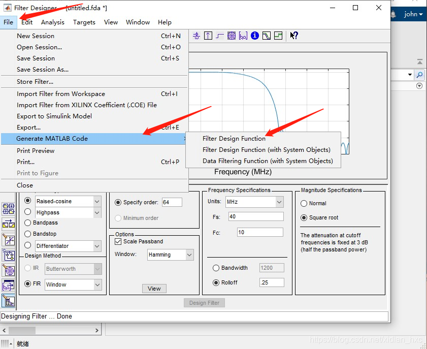Click the View button in Options
The image size is (427, 349).
click(x=154, y=289)
